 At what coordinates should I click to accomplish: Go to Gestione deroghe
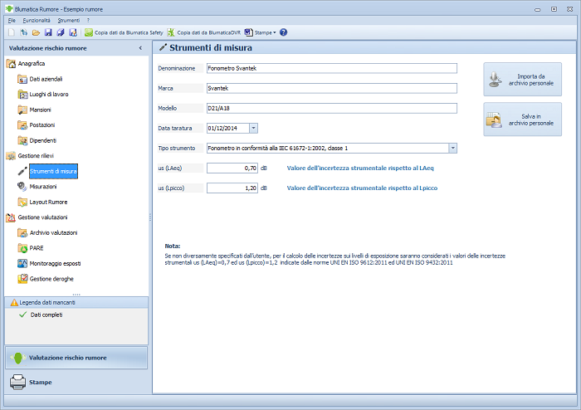(51, 279)
